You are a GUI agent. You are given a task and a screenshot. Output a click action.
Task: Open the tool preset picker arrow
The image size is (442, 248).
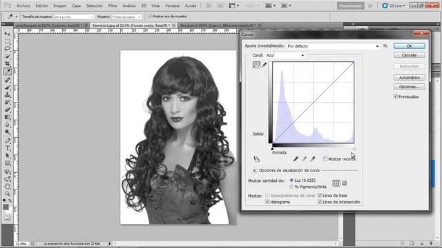16,17
